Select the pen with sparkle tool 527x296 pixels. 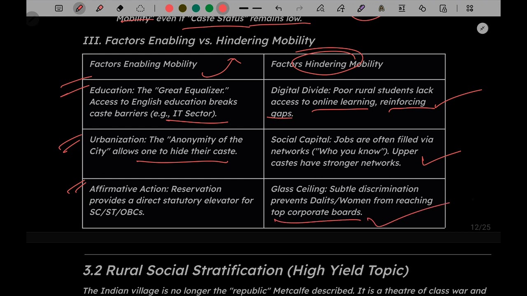click(320, 8)
